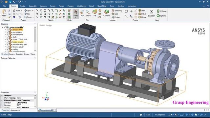The image size is (210, 118).
Task: Click the Split Body tool
Action: tap(117, 10)
